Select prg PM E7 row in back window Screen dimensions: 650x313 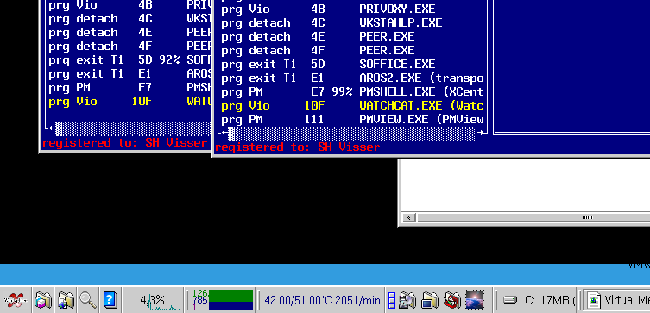[129, 87]
